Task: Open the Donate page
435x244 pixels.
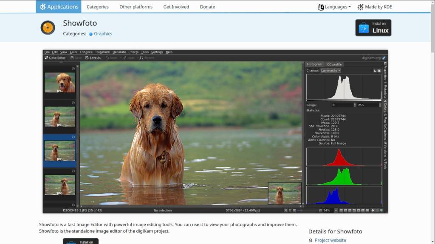Action: tap(207, 7)
